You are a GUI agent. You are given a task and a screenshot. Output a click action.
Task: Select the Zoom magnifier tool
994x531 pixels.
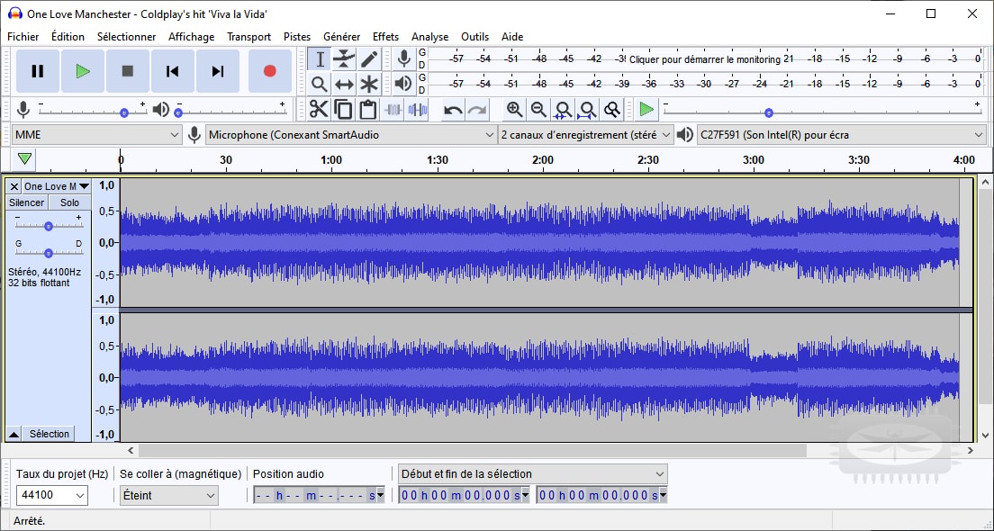(320, 84)
